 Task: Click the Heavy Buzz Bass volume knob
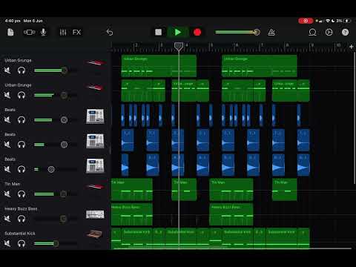click(64, 219)
